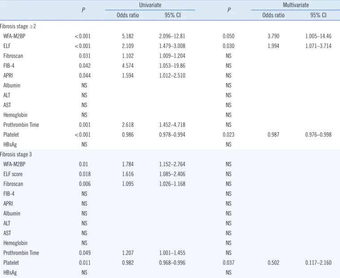Click the Prothrombin Time P value 0.049
This screenshot has height=278, width=340.
click(x=85, y=253)
